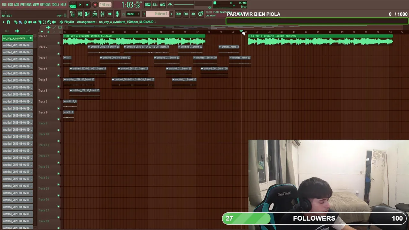Screen dimensions: 409x230
Task: Add new pattern with plus button
Action: coord(171,14)
